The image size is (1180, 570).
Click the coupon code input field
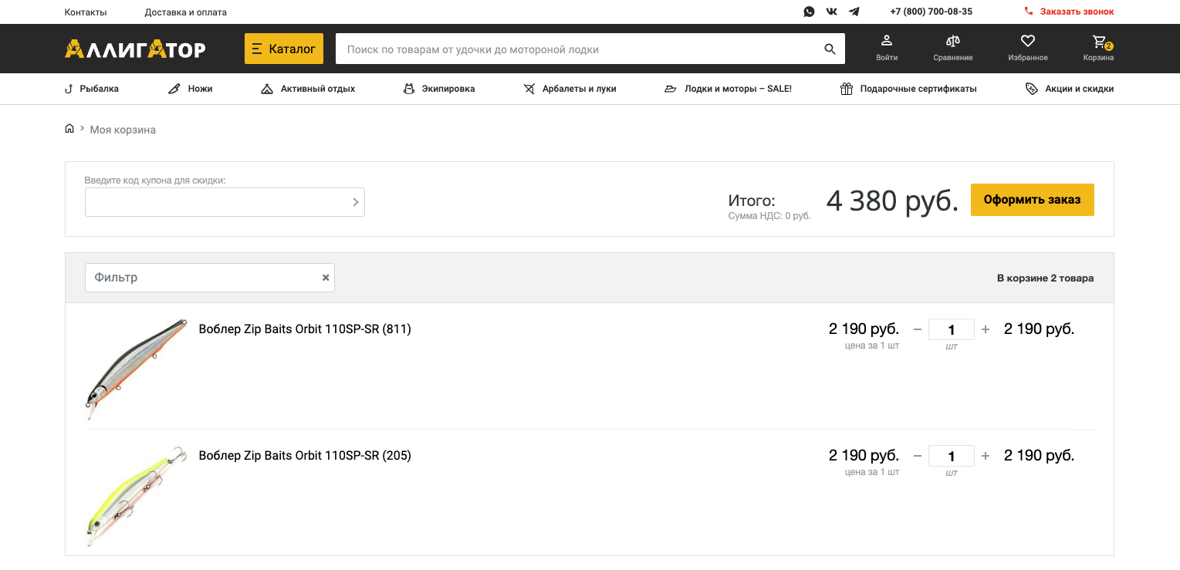click(216, 202)
